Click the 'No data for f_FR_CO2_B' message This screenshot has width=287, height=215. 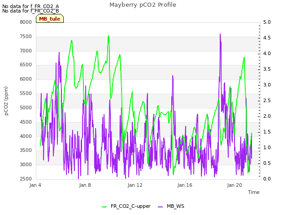click(x=30, y=11)
